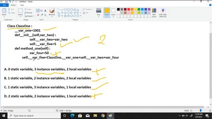Image resolution: width=212 pixels, height=119 pixels.
Task: Click the Resize button
Action: 28,13
